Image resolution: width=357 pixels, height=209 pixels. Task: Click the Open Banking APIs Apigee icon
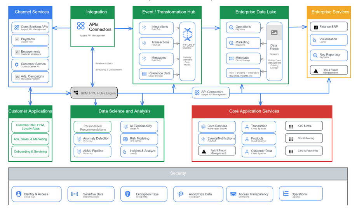17,28
